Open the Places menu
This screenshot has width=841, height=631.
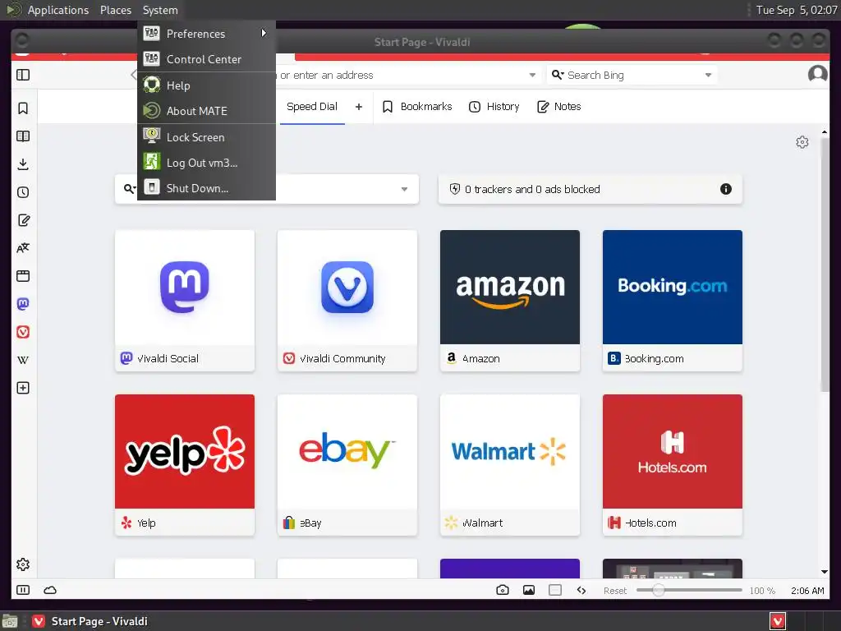click(116, 10)
